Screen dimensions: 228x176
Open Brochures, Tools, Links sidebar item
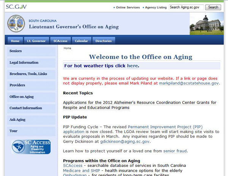click(31, 74)
